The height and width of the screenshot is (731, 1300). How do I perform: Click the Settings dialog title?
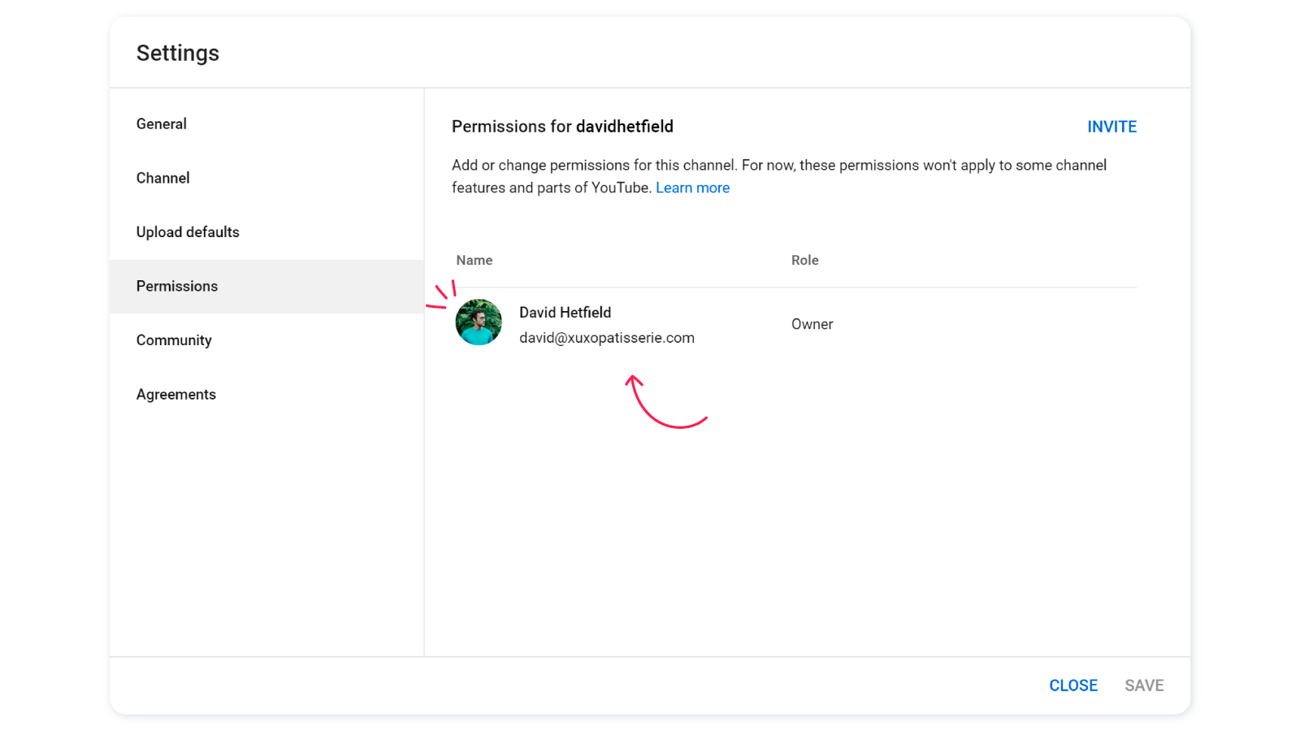[x=178, y=54]
